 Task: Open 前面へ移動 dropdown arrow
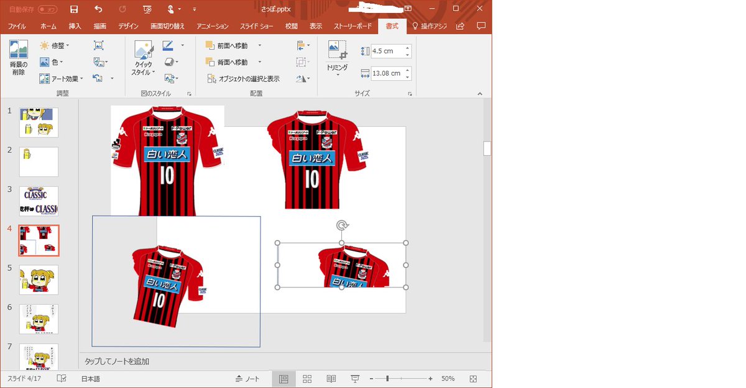[259, 45]
